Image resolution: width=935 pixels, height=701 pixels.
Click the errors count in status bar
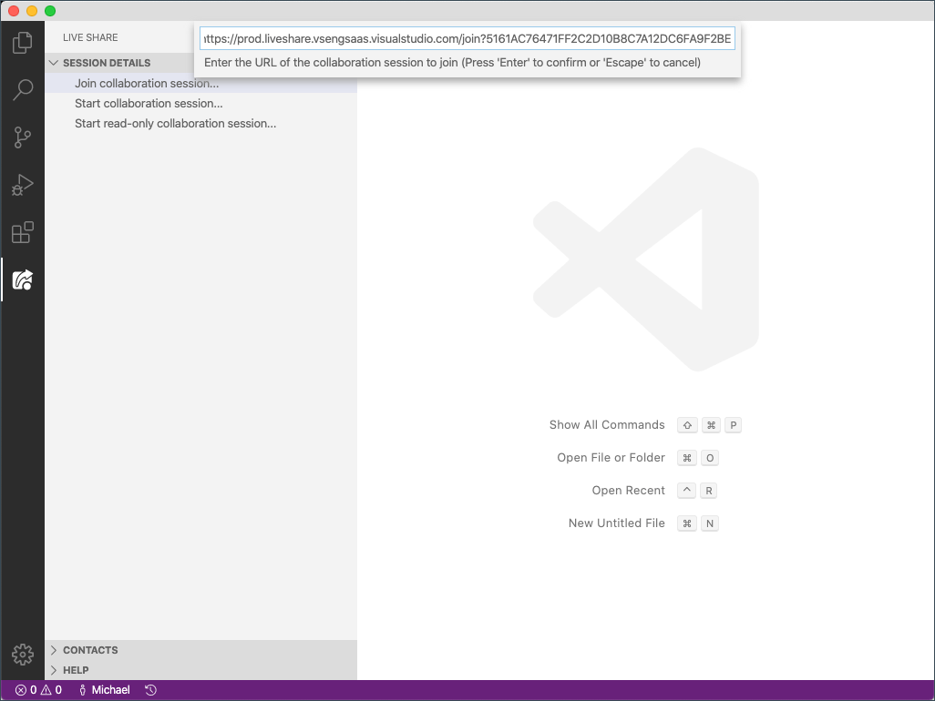[26, 690]
